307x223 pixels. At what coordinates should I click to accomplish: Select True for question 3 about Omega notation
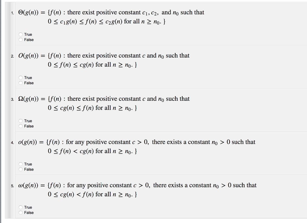20,121
